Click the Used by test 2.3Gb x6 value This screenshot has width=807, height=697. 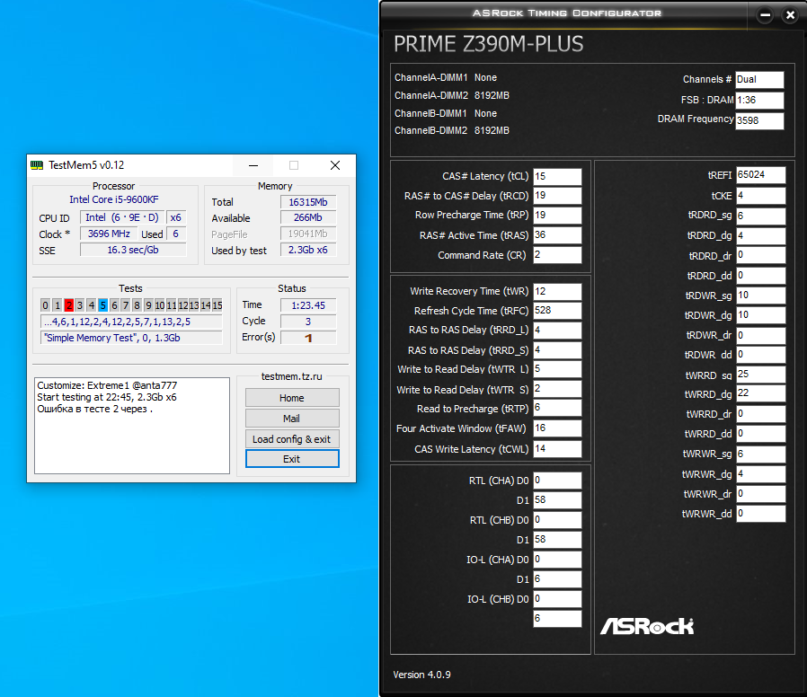(x=307, y=250)
